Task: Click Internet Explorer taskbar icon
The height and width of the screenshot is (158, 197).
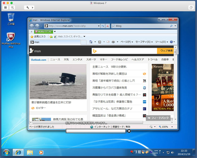Action: point(18,153)
